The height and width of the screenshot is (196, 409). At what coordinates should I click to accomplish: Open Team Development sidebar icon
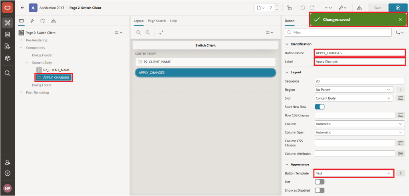(7, 46)
